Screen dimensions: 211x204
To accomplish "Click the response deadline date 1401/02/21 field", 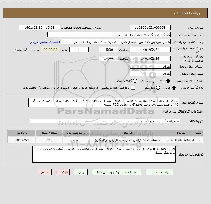I will coord(150,50).
